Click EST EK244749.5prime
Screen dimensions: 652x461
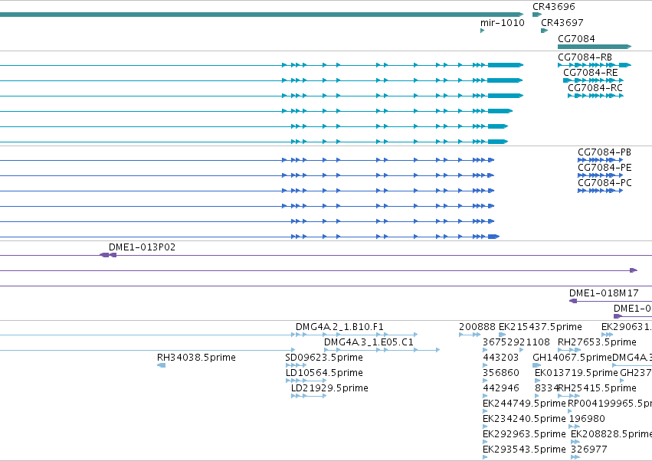coord(485,411)
